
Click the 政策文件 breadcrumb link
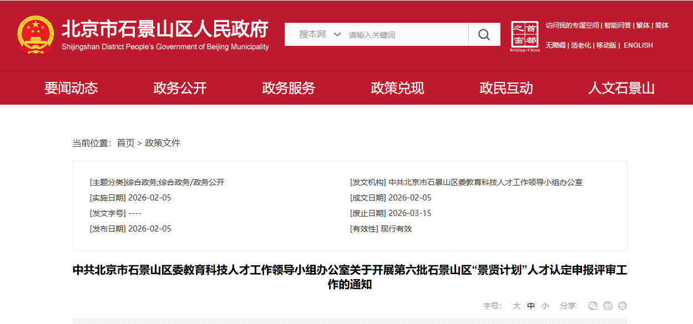point(163,143)
